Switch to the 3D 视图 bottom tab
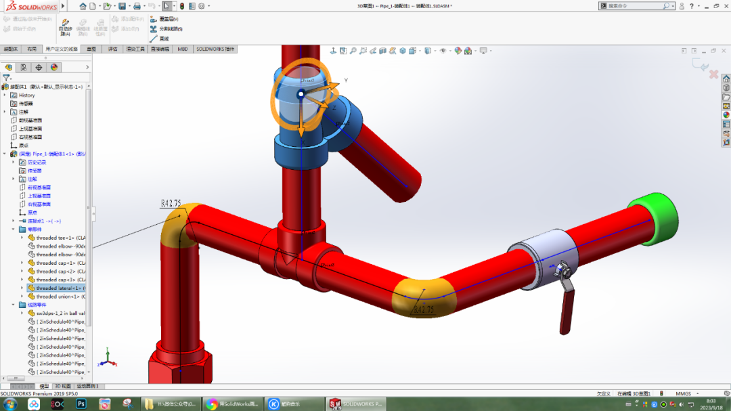 click(63, 386)
